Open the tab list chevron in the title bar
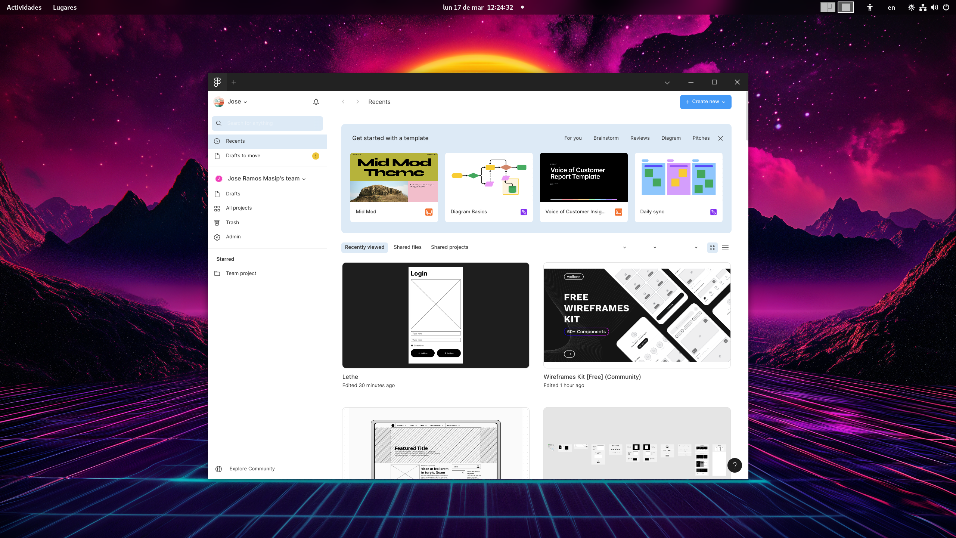956x538 pixels. pyautogui.click(x=667, y=83)
